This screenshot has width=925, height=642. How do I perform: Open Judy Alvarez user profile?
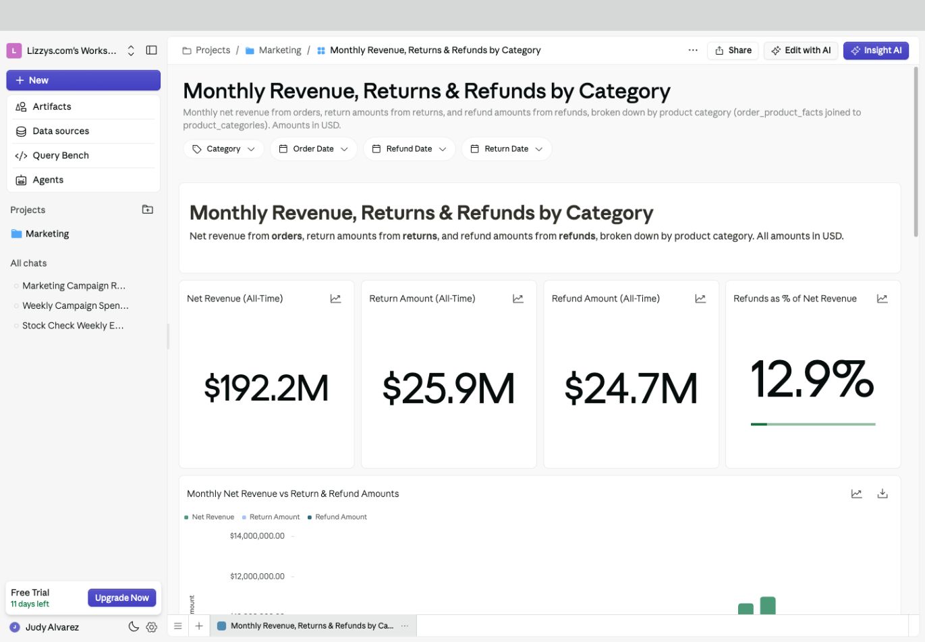[x=45, y=627]
